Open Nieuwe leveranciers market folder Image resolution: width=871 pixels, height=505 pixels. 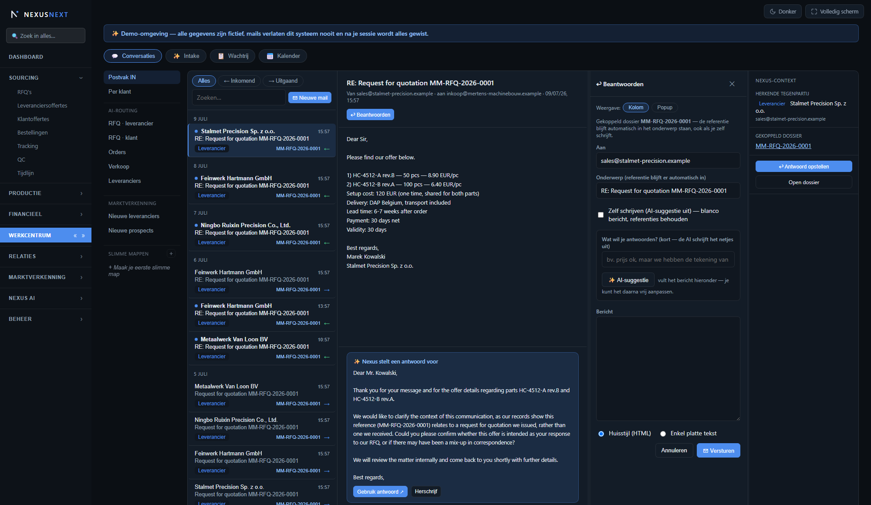(142, 216)
